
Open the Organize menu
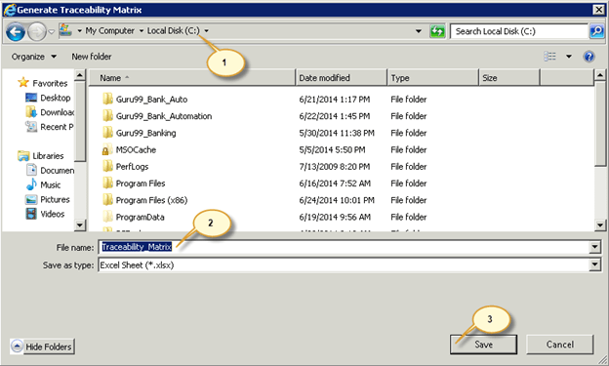(34, 57)
